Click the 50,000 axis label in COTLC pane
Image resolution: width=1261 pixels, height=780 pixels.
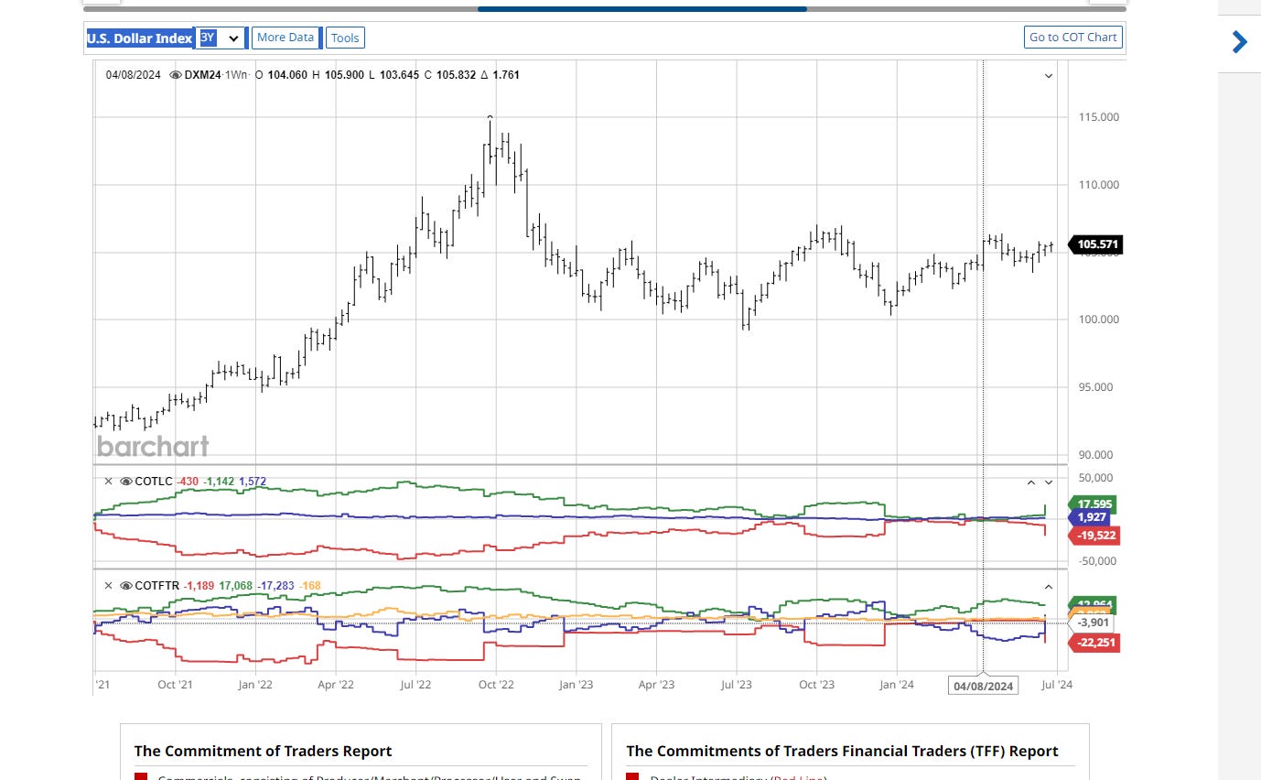coord(1096,477)
